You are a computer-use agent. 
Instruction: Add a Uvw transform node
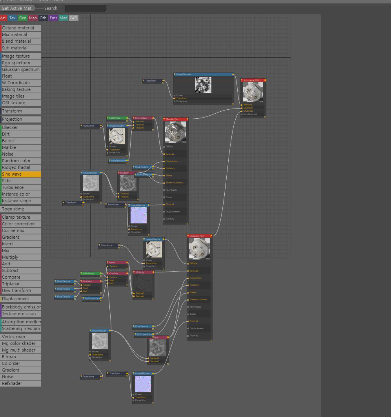tap(20, 290)
